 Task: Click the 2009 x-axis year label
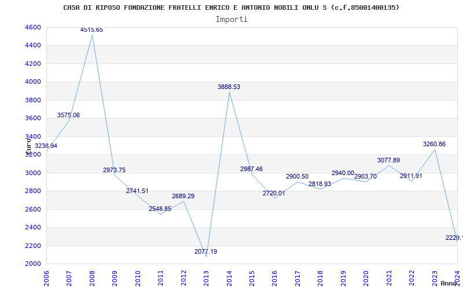click(115, 279)
